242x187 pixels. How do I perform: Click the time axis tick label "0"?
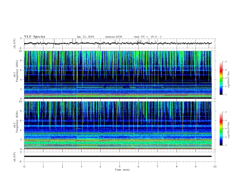pyautogui.click(x=24, y=167)
